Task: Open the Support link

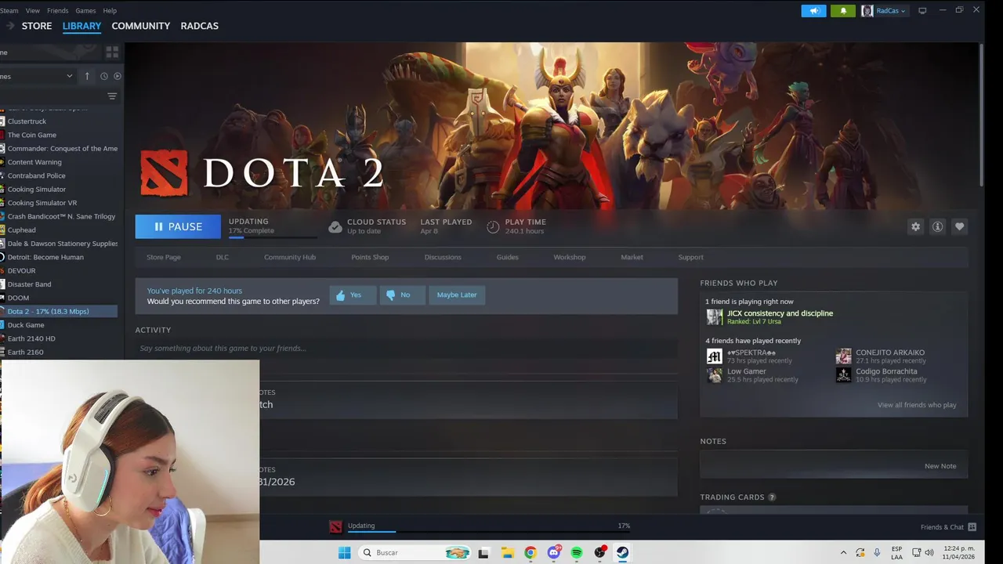Action: click(691, 257)
